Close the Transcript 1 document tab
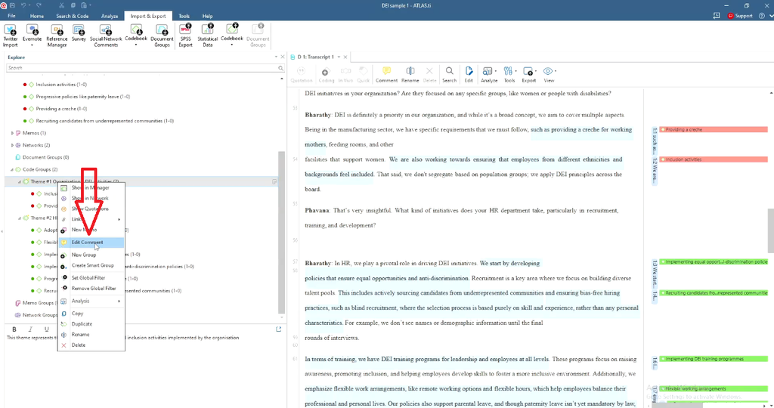Viewport: 774px width, 408px height. [x=345, y=57]
